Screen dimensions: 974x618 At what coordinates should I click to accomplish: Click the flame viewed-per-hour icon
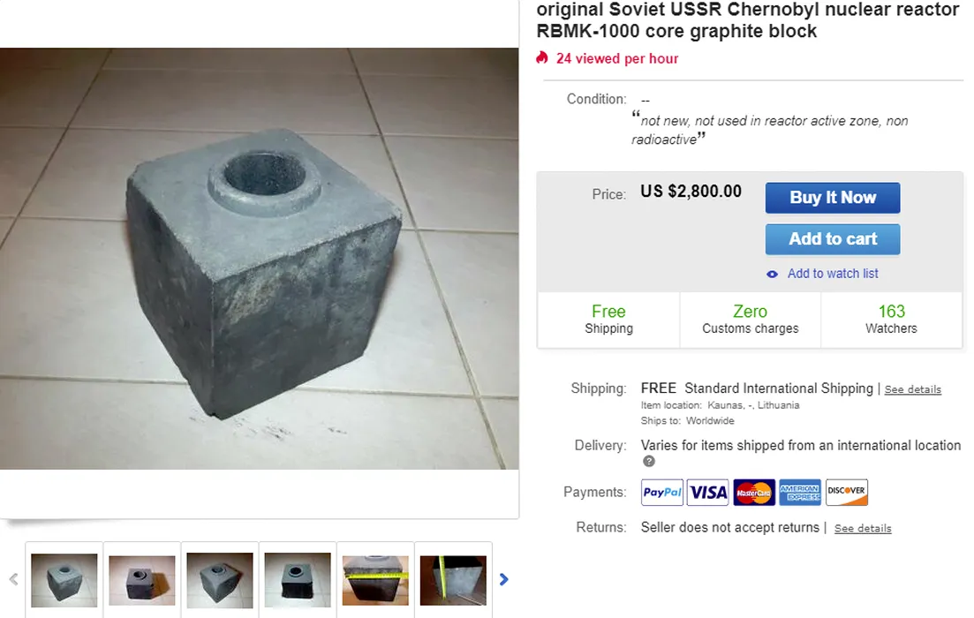click(x=542, y=57)
